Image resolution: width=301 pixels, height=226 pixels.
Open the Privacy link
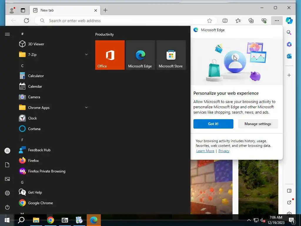224,151
